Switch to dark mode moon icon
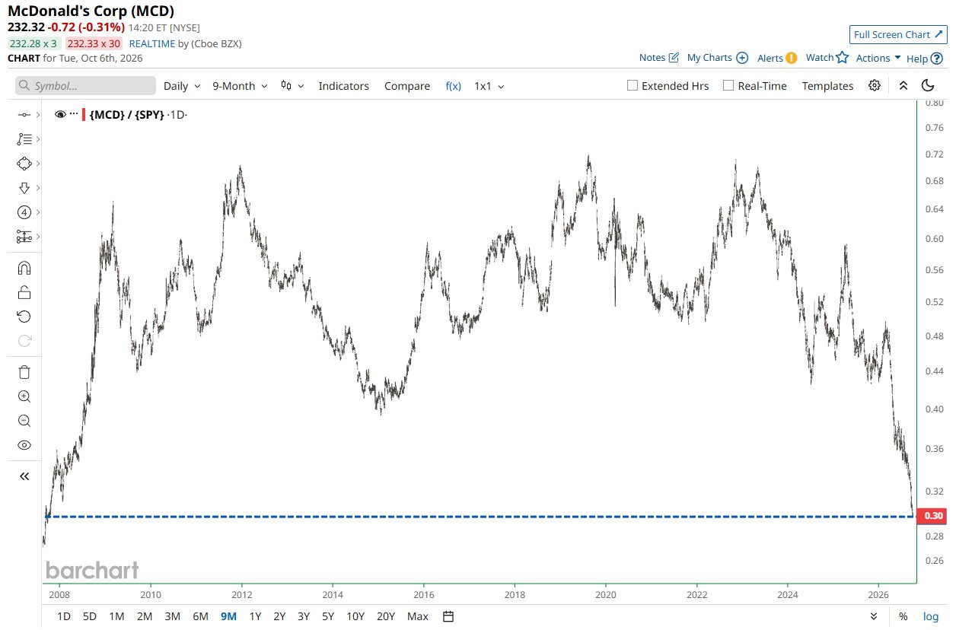Screen dimensions: 956x630 point(928,85)
